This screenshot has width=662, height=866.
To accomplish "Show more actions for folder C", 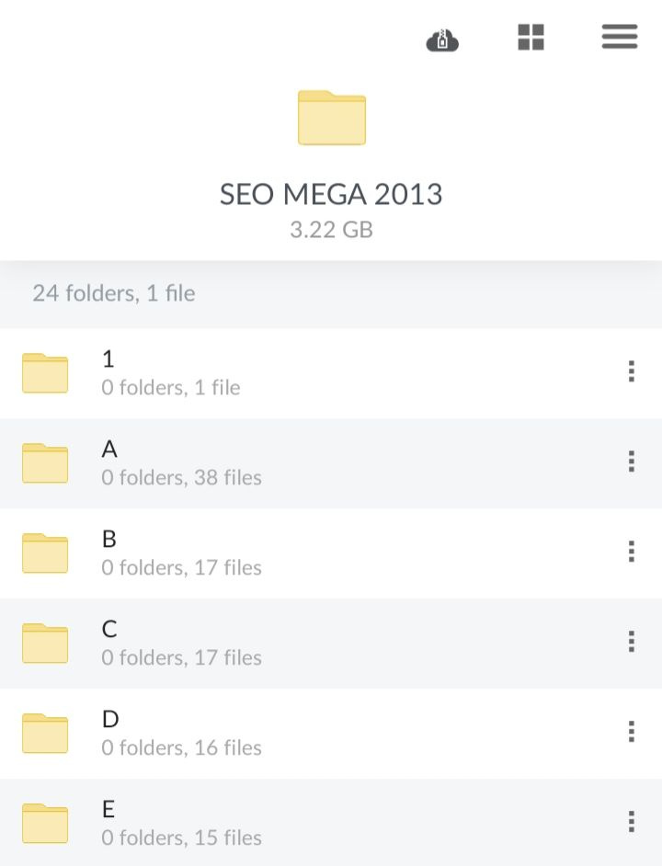I will 632,642.
